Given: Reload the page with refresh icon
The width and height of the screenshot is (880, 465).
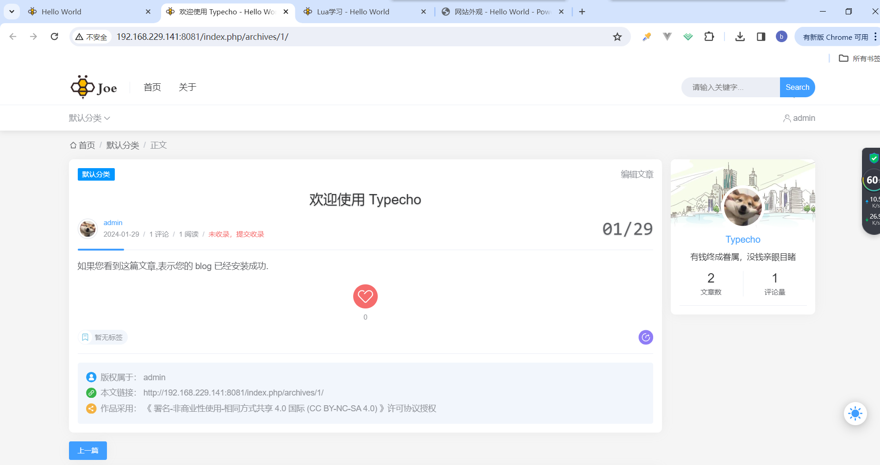Looking at the screenshot, I should pos(54,37).
